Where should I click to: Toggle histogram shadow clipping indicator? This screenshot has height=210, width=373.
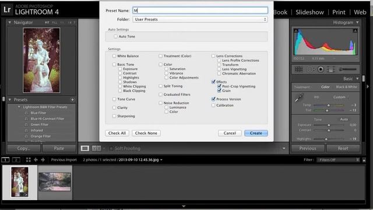tap(296, 31)
